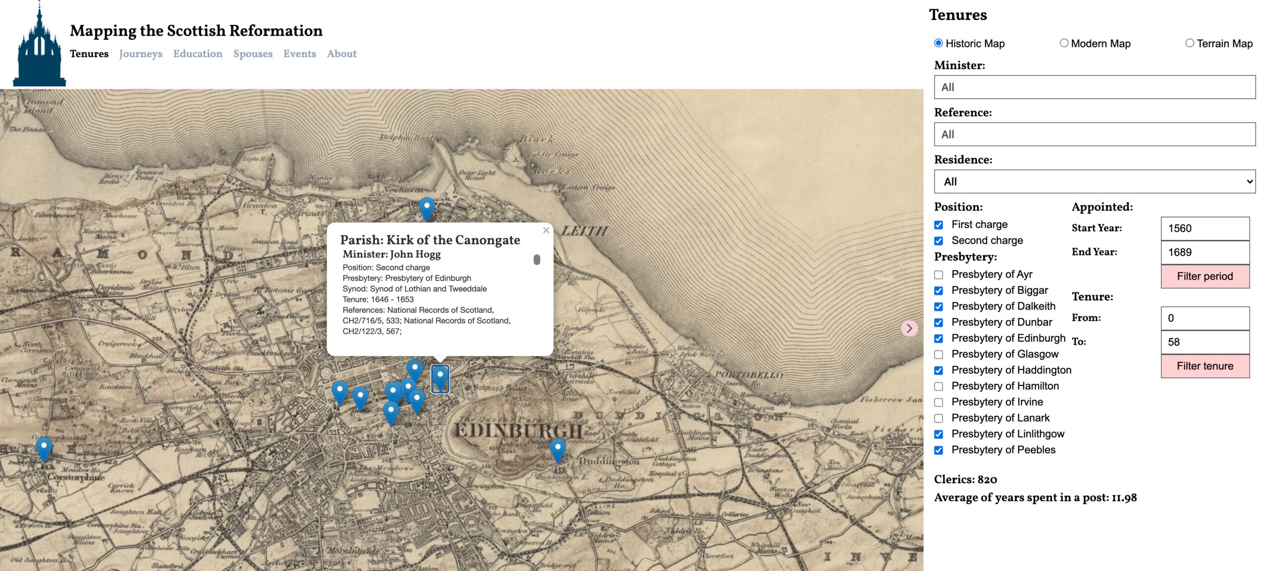Open the Residence dropdown

click(x=1095, y=182)
